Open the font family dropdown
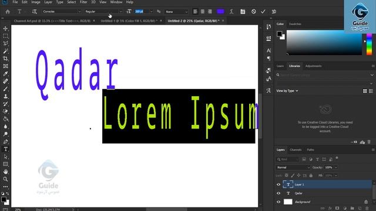 62,12
